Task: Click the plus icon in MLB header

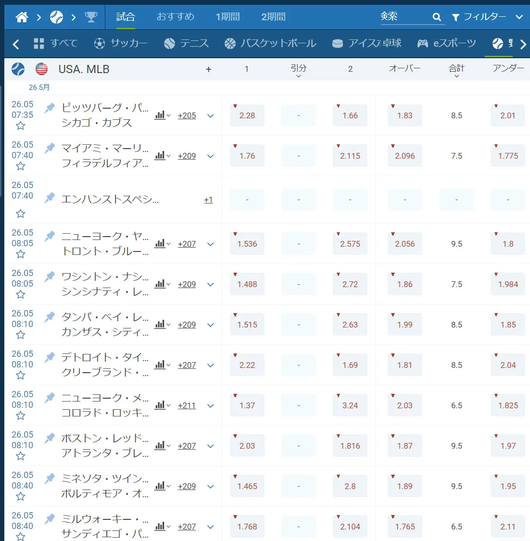Action: coord(208,69)
